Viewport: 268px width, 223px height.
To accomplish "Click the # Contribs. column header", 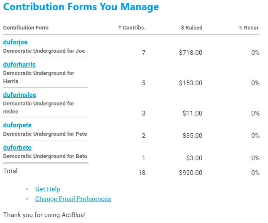I will pyautogui.click(x=131, y=28).
